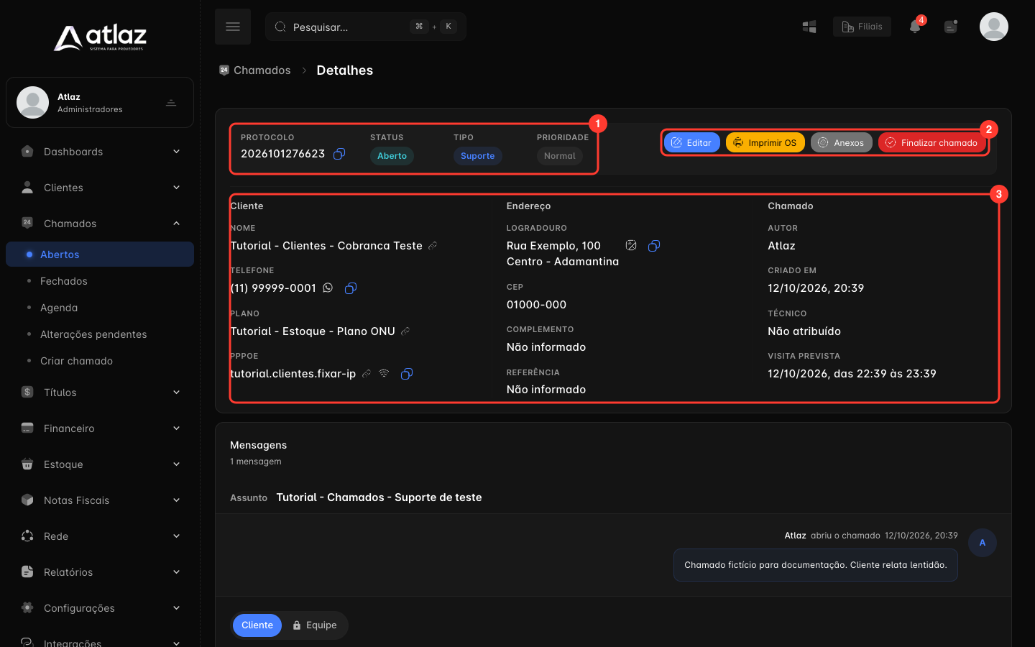Click Imprimir OS

[x=765, y=142]
